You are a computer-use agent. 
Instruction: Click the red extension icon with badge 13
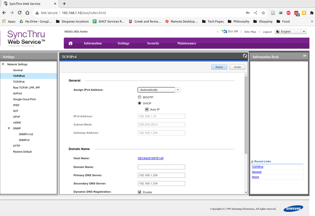point(296,13)
